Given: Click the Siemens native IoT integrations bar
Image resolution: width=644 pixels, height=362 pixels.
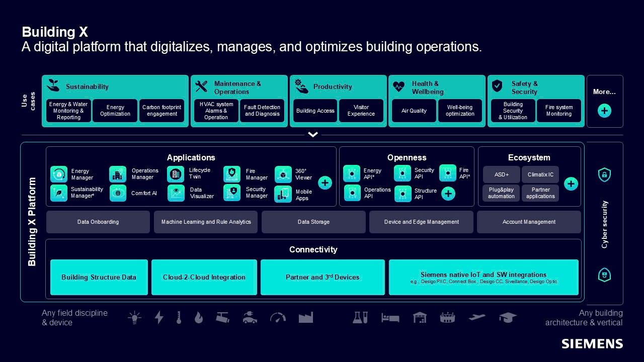Looking at the screenshot, I should click(483, 277).
